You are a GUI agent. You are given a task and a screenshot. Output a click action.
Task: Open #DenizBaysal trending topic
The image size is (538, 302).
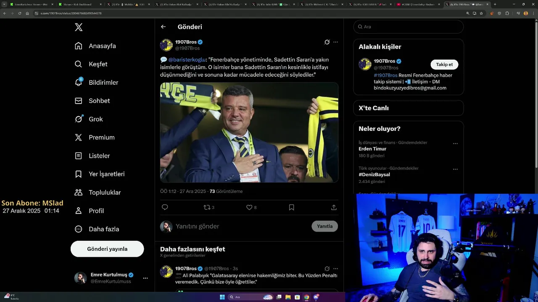374,174
